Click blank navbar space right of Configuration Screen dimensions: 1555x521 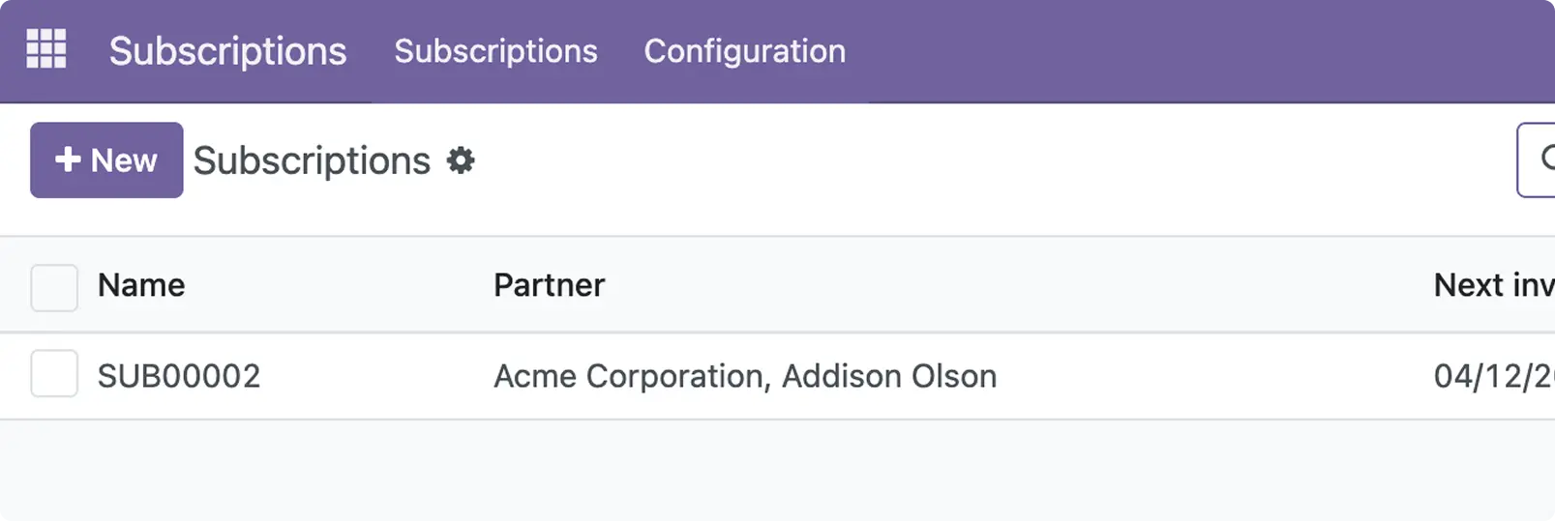1161,51
